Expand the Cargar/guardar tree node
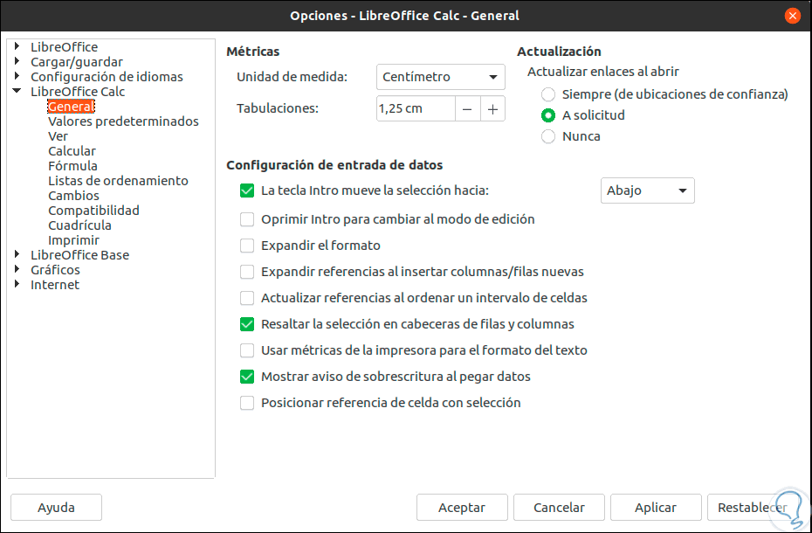This screenshot has height=533, width=812. [17, 62]
